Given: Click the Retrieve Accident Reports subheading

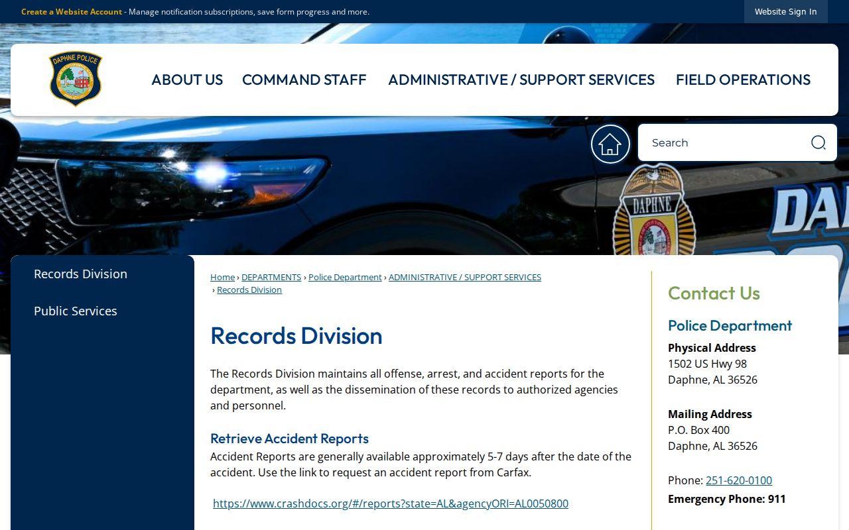Looking at the screenshot, I should (289, 439).
